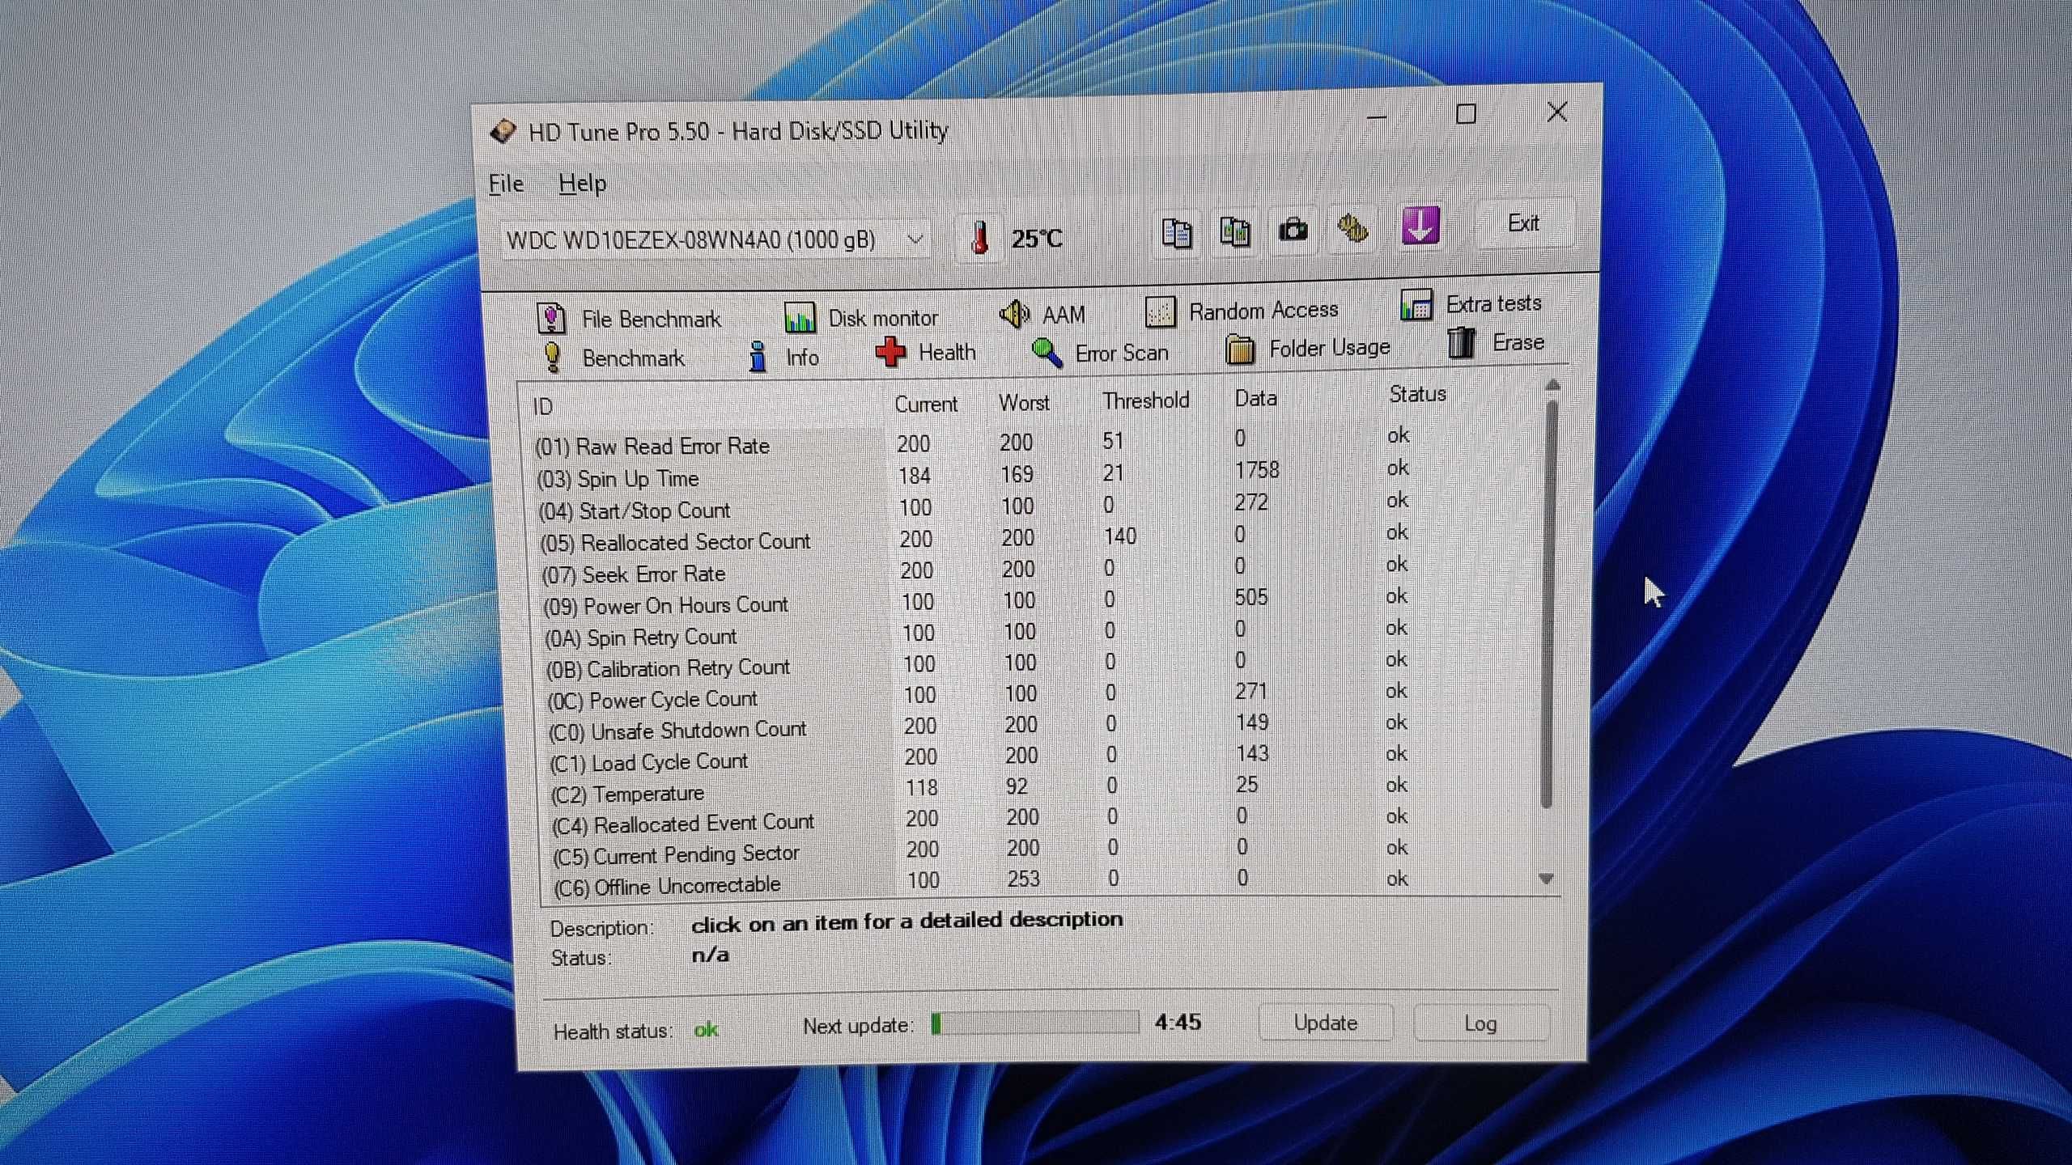2072x1165 pixels.
Task: Click the Log button
Action: [x=1480, y=1023]
